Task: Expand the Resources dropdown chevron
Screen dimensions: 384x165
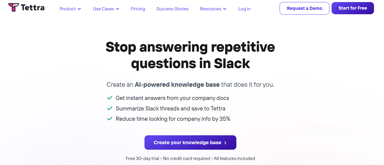Action: [x=225, y=9]
